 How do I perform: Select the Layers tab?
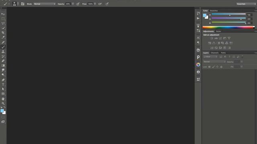click(206, 53)
